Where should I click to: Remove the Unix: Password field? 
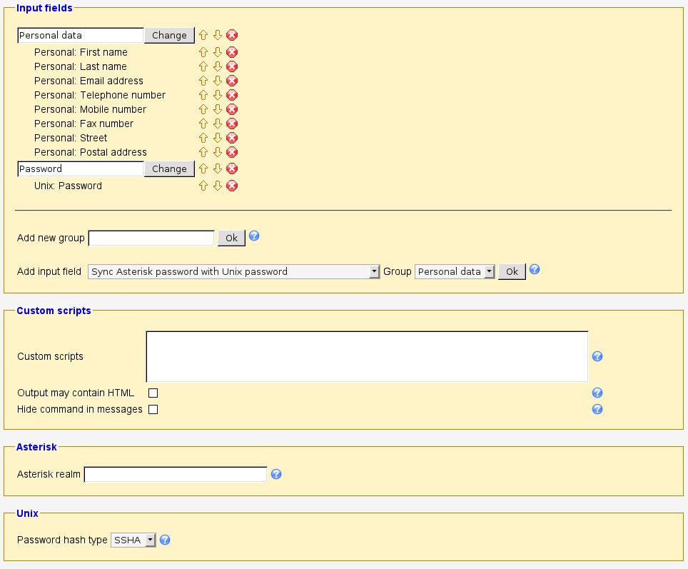(x=232, y=186)
